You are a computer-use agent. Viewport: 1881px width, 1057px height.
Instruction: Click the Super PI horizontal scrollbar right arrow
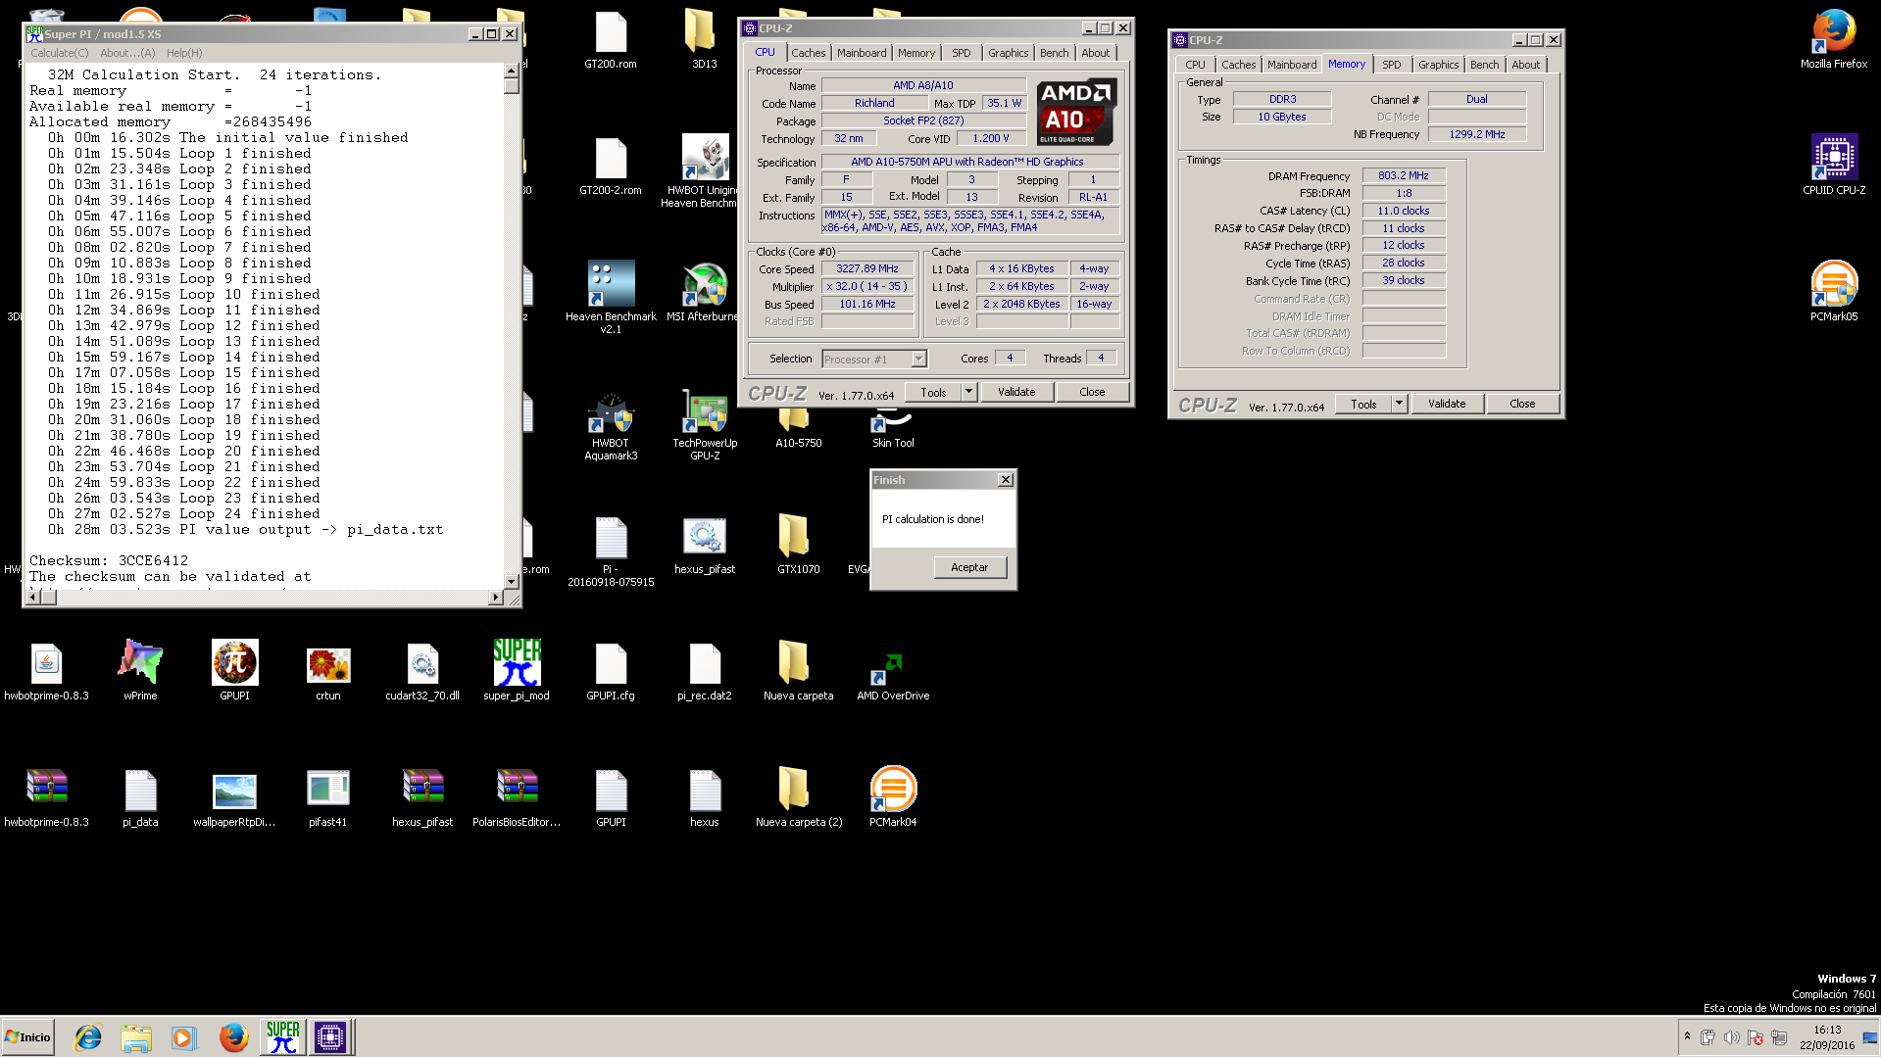click(495, 597)
